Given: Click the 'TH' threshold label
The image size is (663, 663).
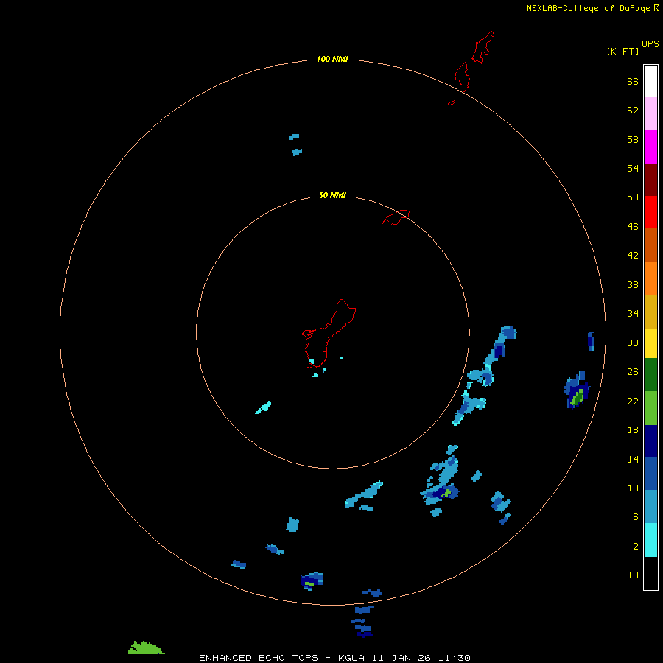Looking at the screenshot, I should [x=633, y=575].
